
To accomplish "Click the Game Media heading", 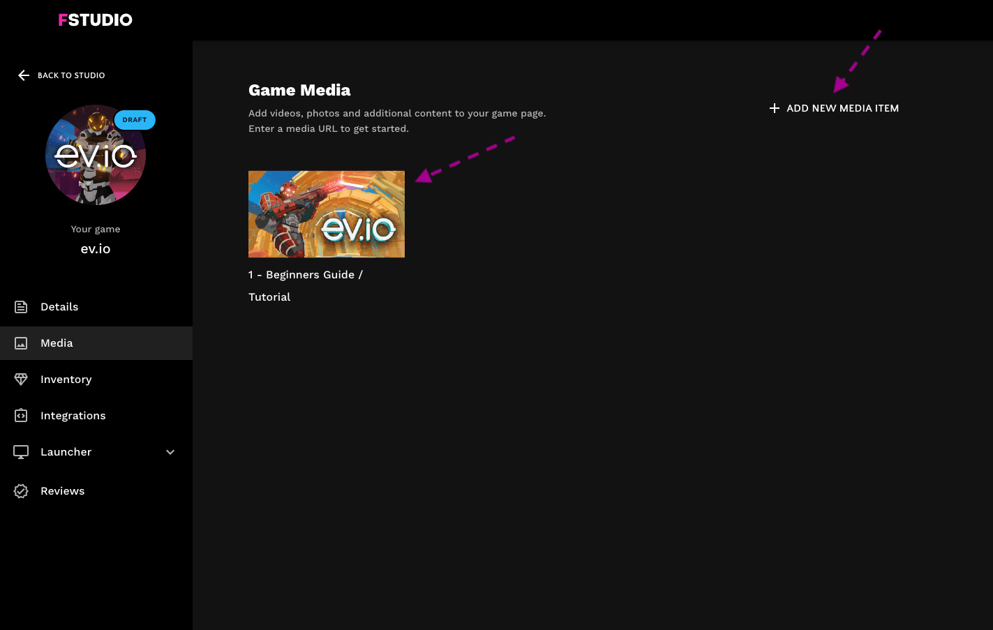I will click(x=299, y=90).
